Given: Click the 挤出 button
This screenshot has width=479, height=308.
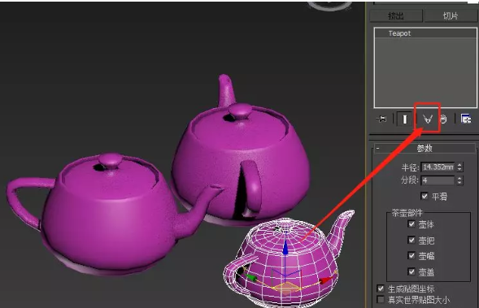Looking at the screenshot, I should point(396,16).
